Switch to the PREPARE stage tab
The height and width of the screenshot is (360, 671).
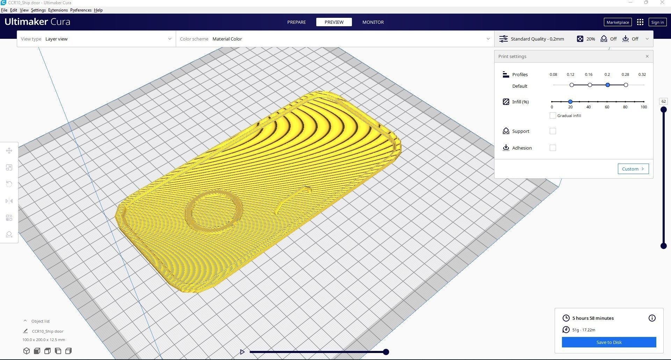coord(296,22)
